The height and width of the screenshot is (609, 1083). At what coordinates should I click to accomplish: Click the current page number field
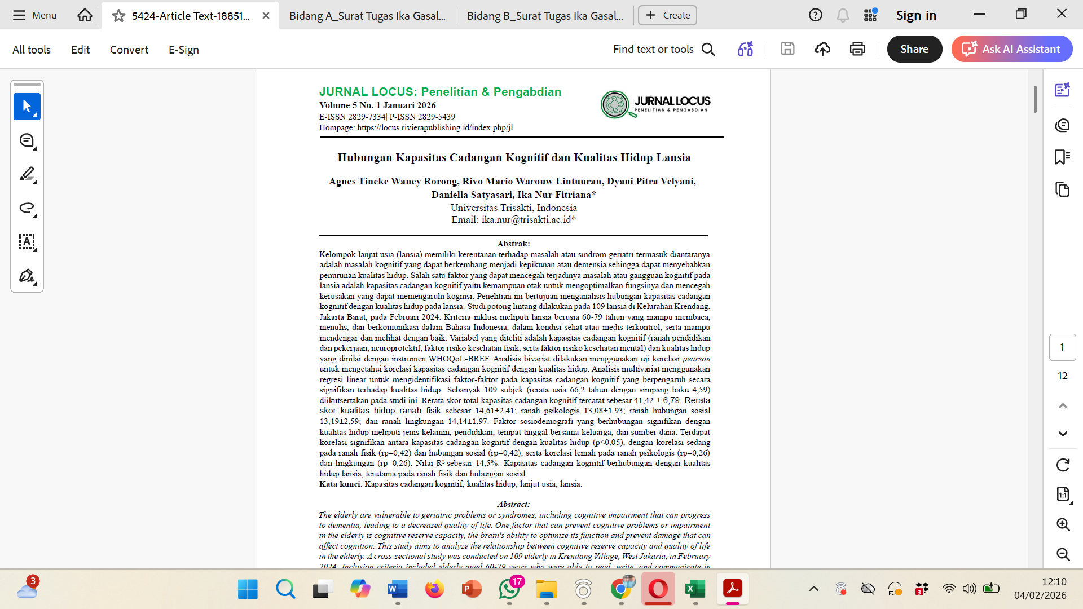(x=1062, y=347)
